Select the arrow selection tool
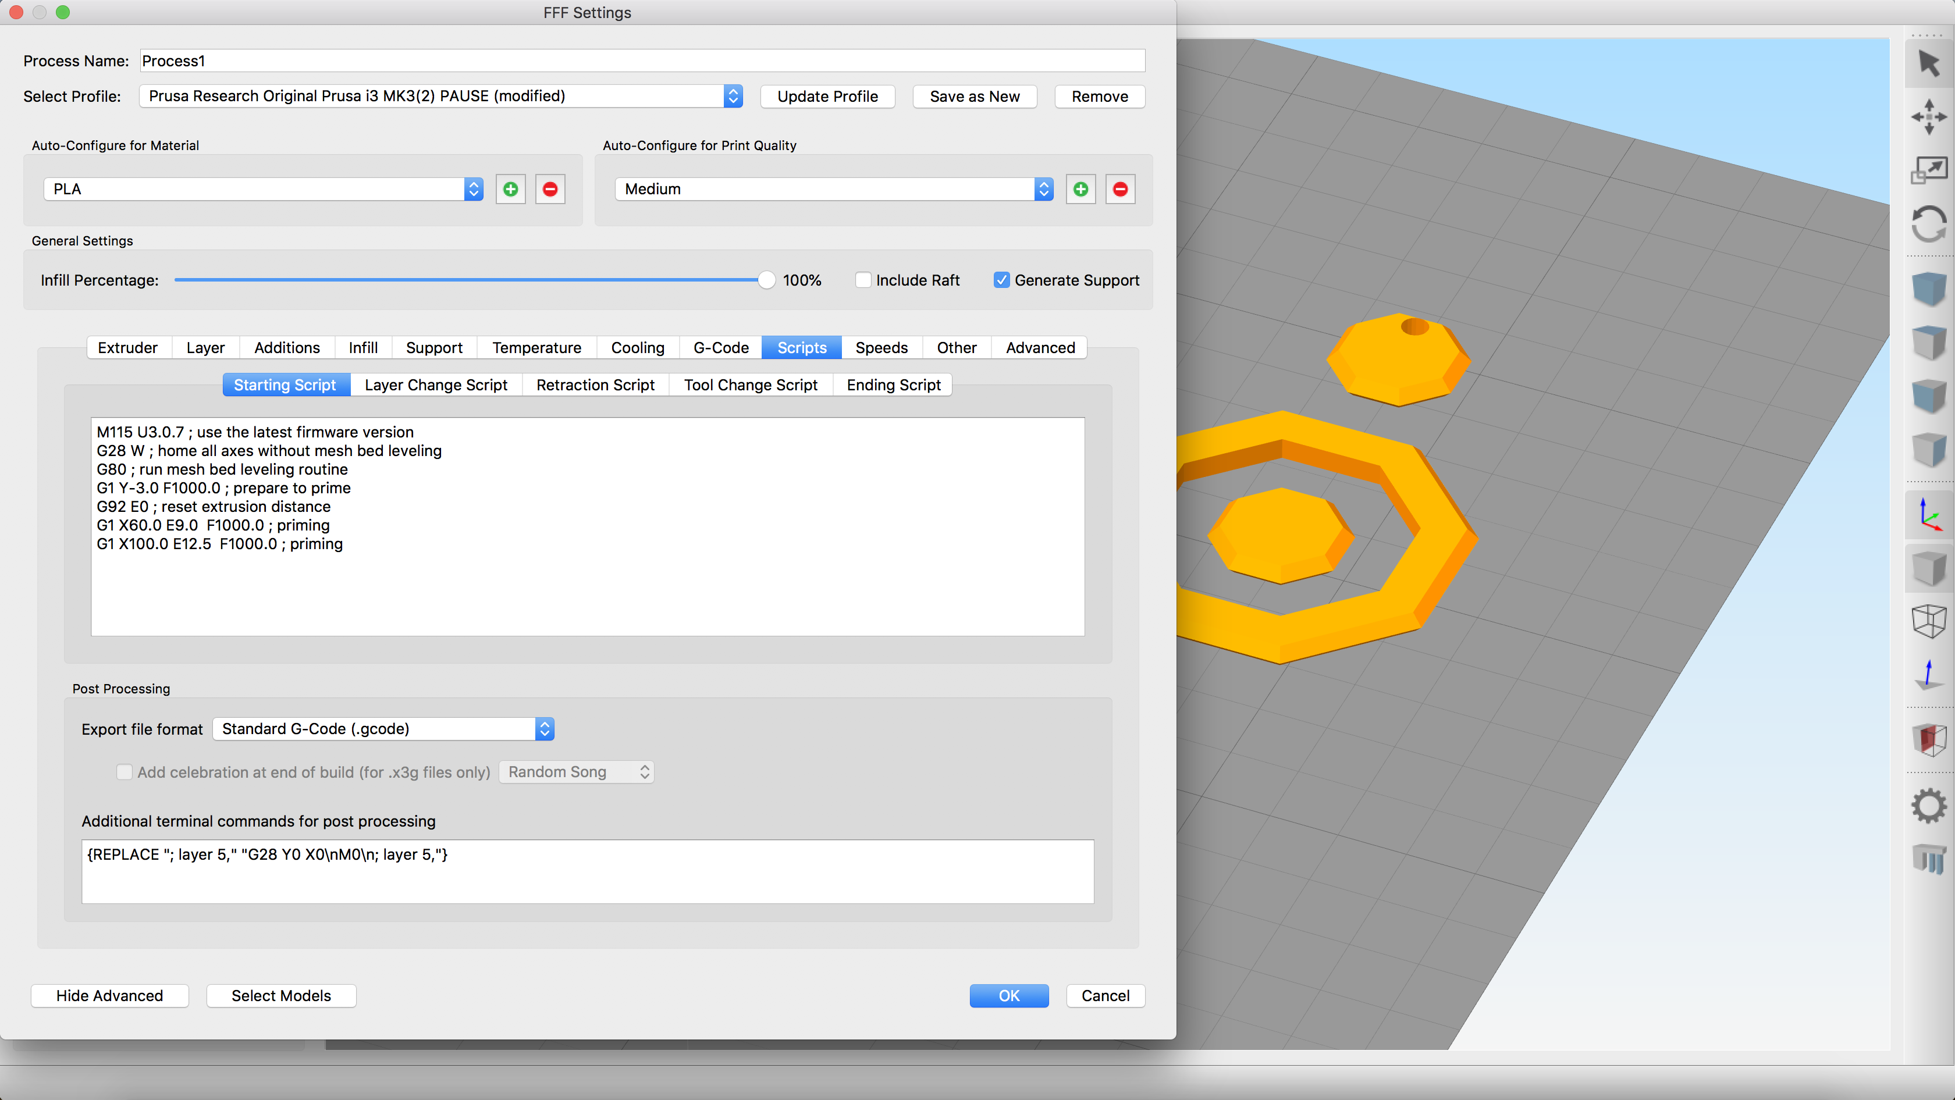Viewport: 1955px width, 1100px height. point(1928,63)
